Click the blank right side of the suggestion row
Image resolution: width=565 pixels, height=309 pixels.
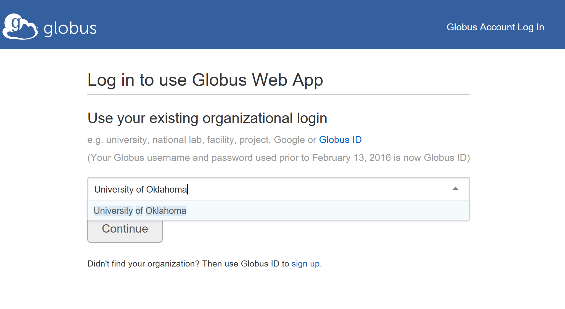pos(359,211)
